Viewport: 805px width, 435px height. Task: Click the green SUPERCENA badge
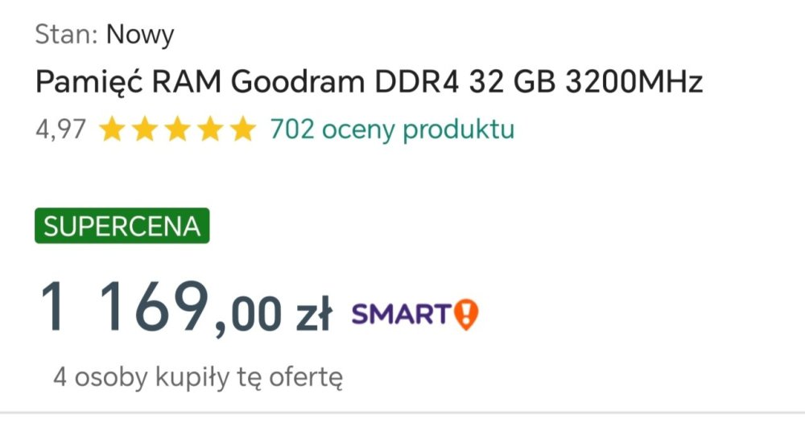tap(122, 226)
